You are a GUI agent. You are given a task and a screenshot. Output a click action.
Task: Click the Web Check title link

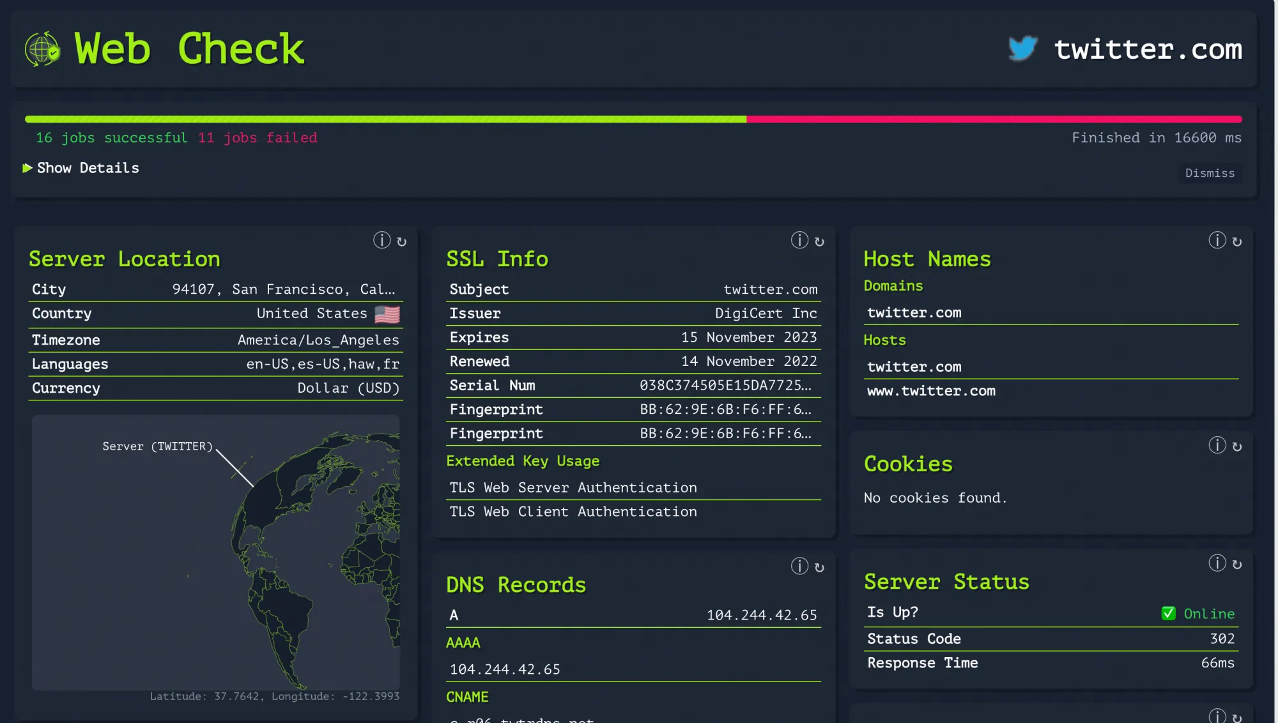(189, 49)
